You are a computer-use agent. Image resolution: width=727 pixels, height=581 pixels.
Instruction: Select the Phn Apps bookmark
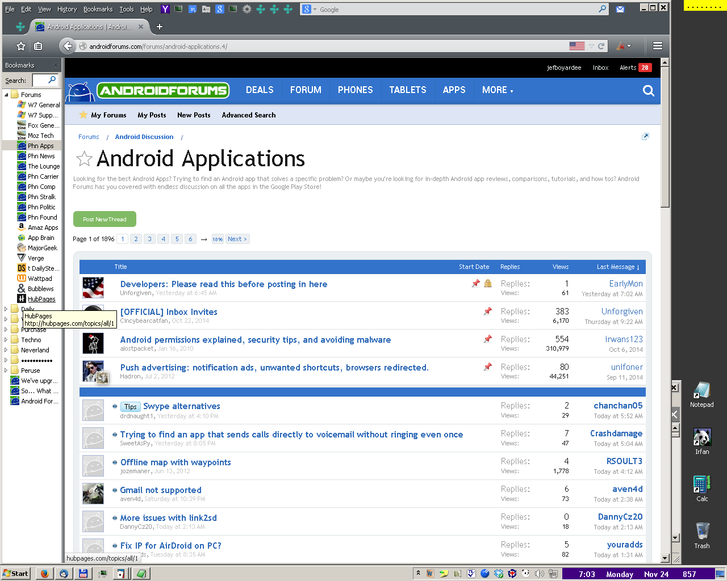[x=40, y=146]
